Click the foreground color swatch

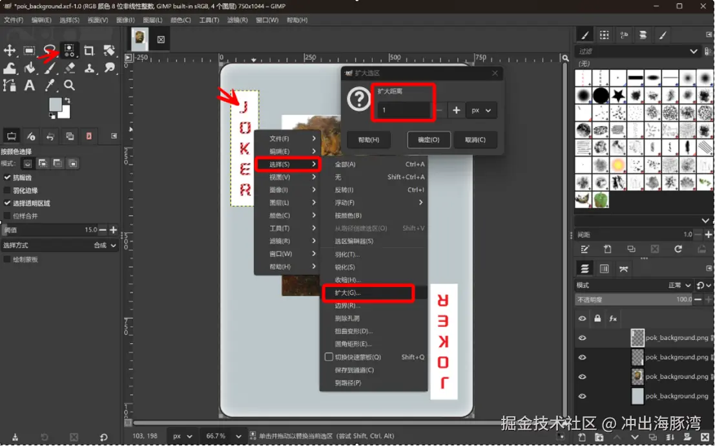pos(55,104)
